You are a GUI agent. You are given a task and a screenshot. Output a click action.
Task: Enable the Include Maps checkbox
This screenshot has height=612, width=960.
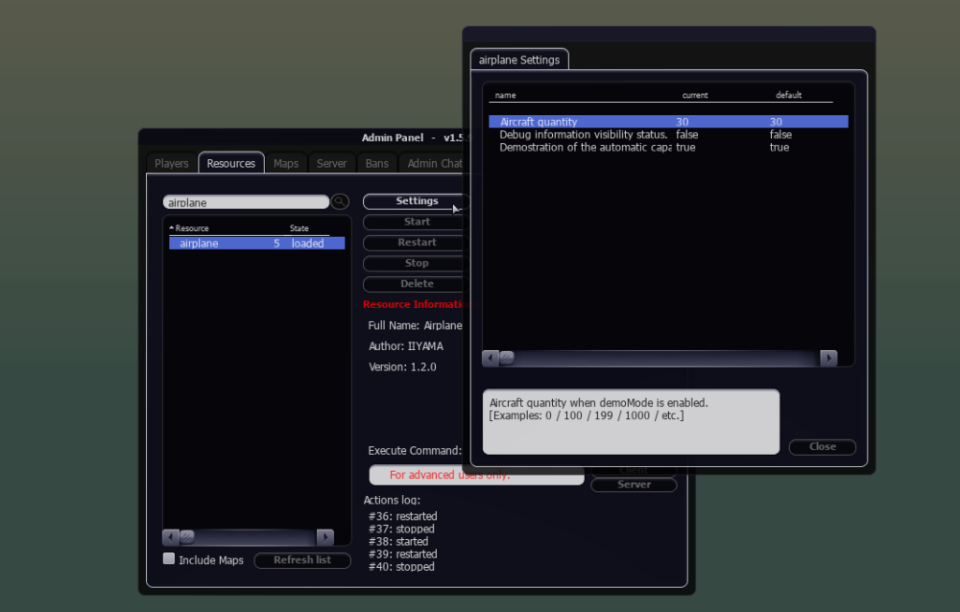[x=169, y=559]
